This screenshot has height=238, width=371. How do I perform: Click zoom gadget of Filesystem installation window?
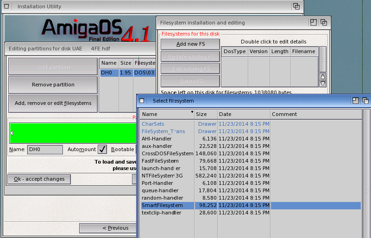[313, 23]
